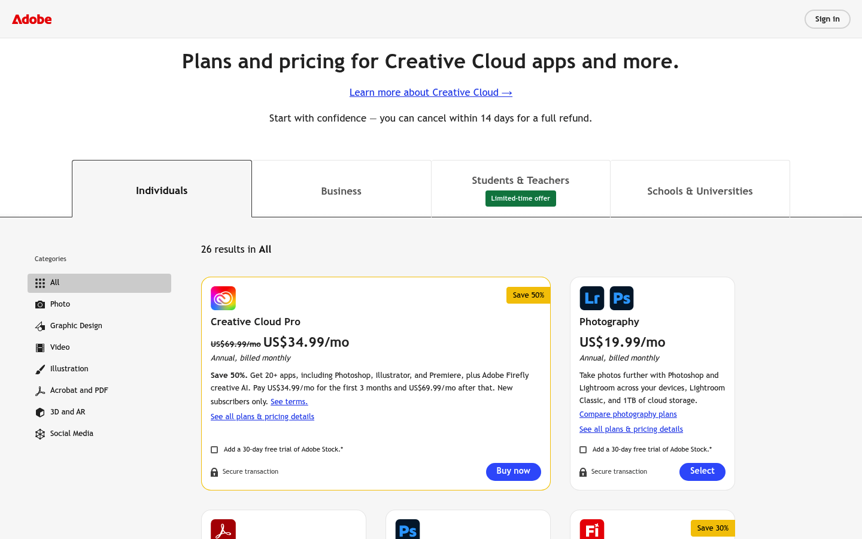
Task: Click the Categories heading label
Action: (x=50, y=259)
